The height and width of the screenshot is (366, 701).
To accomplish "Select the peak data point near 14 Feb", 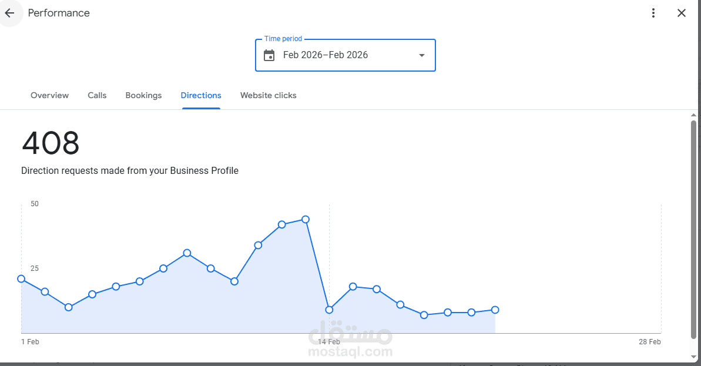I will click(x=305, y=219).
